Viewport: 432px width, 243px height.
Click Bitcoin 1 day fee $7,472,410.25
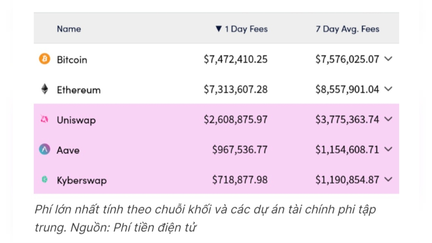[236, 59]
